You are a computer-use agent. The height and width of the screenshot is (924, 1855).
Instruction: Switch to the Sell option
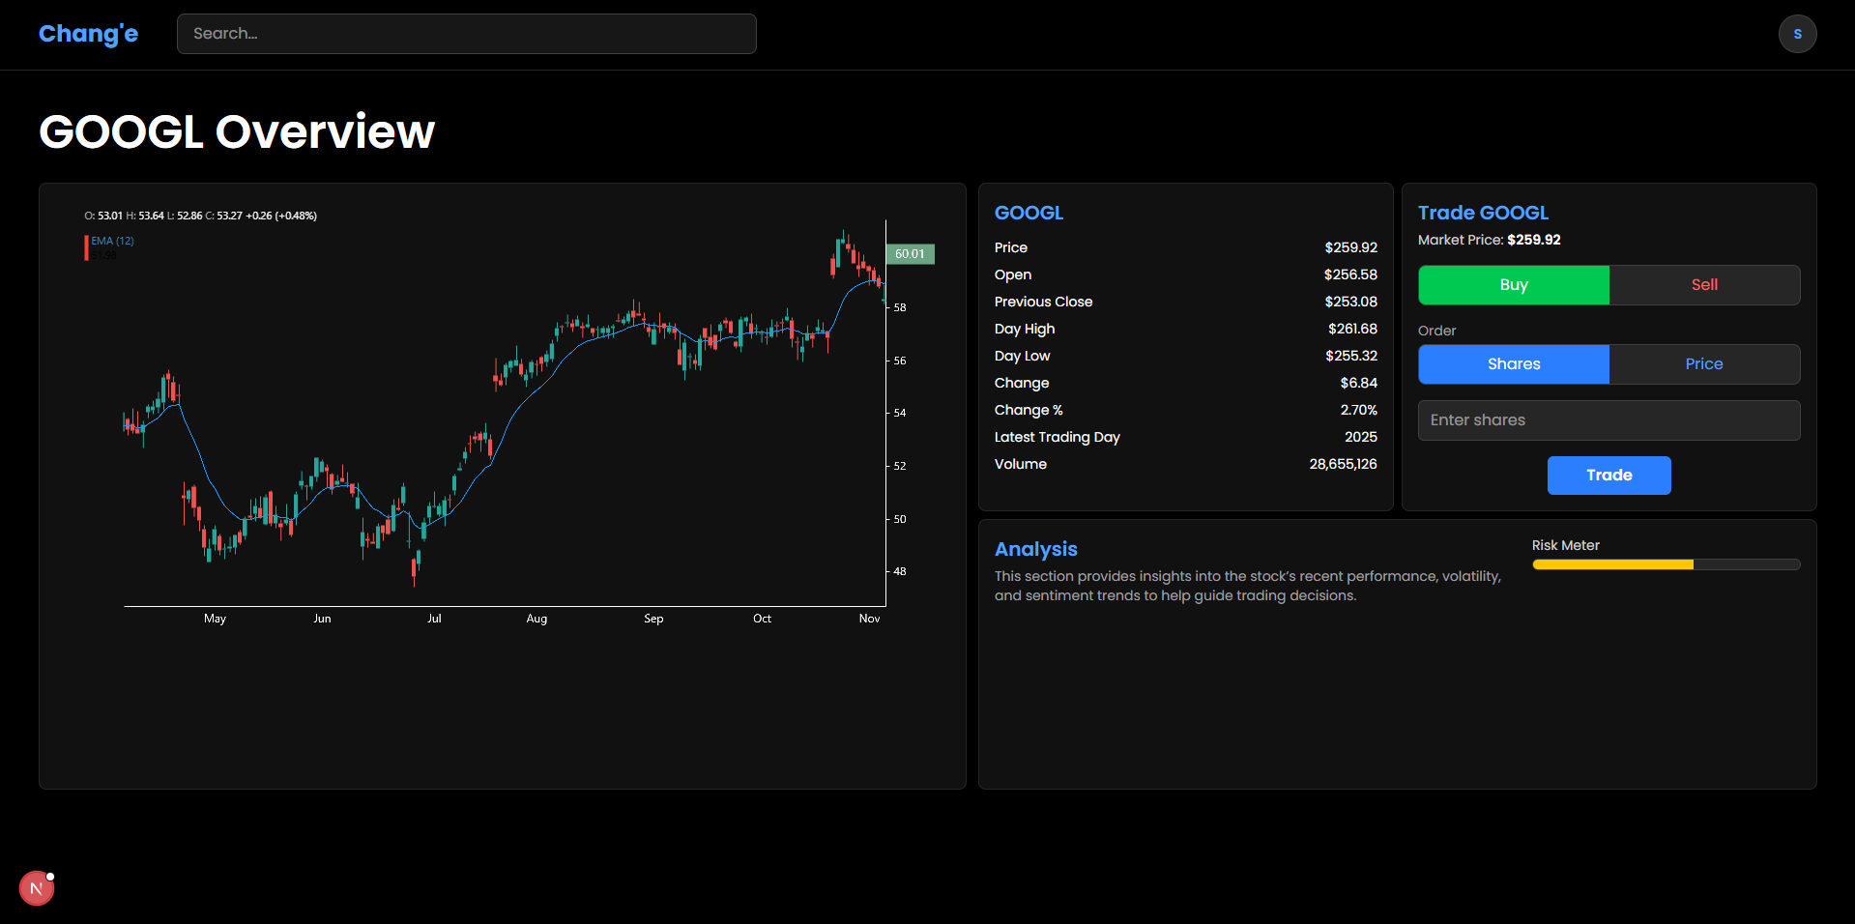pyautogui.click(x=1704, y=285)
